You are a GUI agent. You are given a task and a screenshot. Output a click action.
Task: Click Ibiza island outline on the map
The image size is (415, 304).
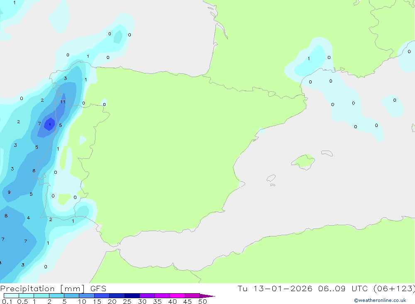coord(271,178)
